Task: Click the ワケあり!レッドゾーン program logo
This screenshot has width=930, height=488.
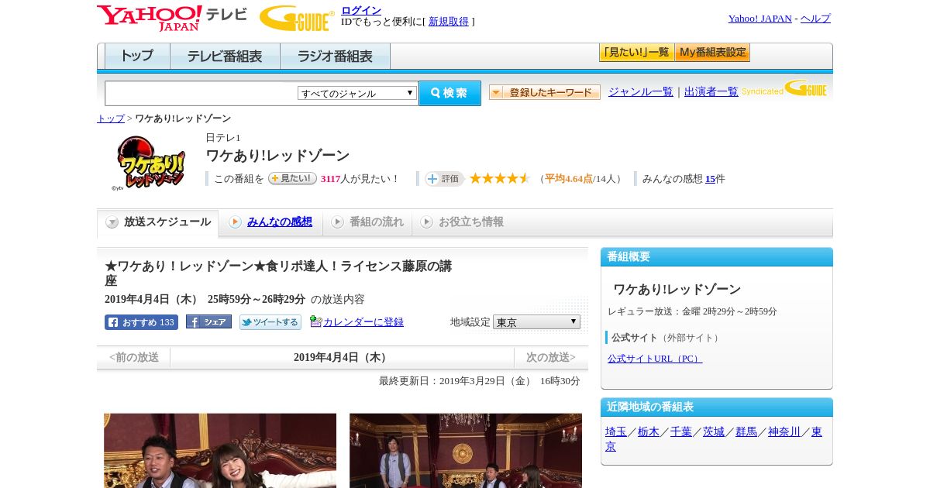Action: [150, 163]
